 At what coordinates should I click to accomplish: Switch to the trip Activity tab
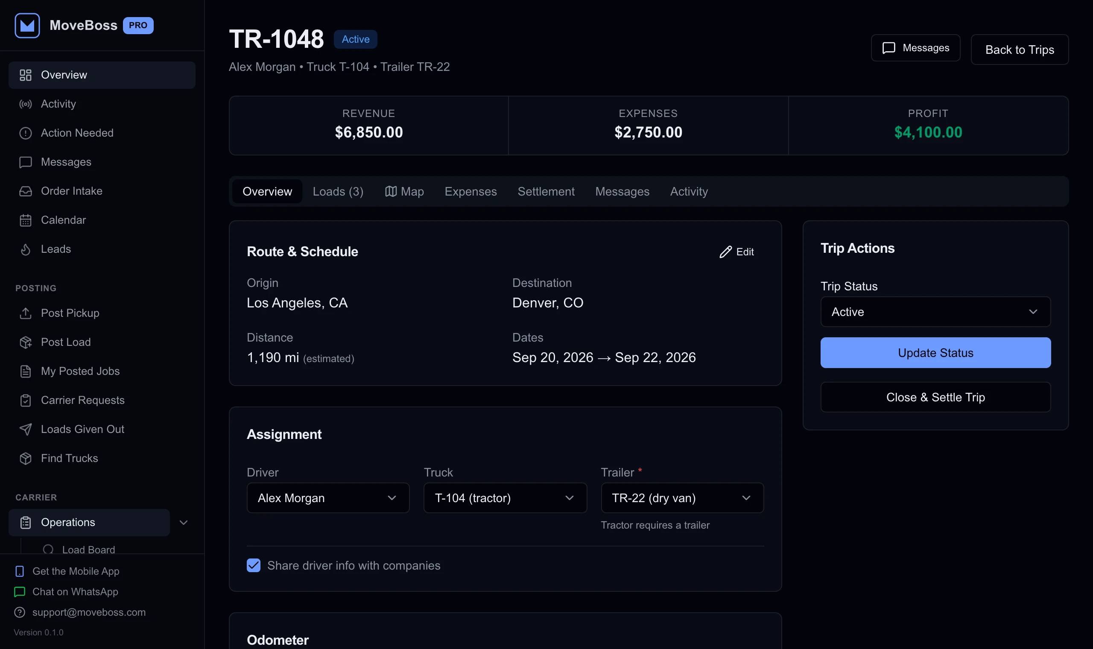pos(689,192)
